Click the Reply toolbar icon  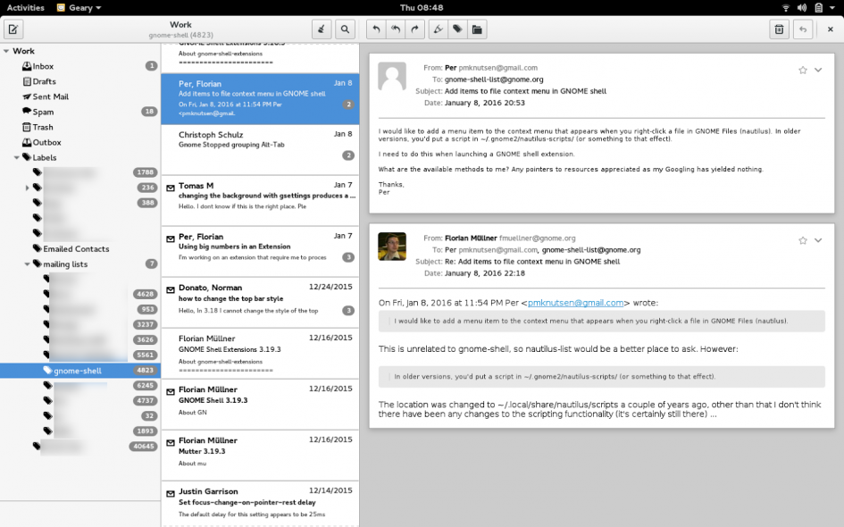click(x=375, y=29)
